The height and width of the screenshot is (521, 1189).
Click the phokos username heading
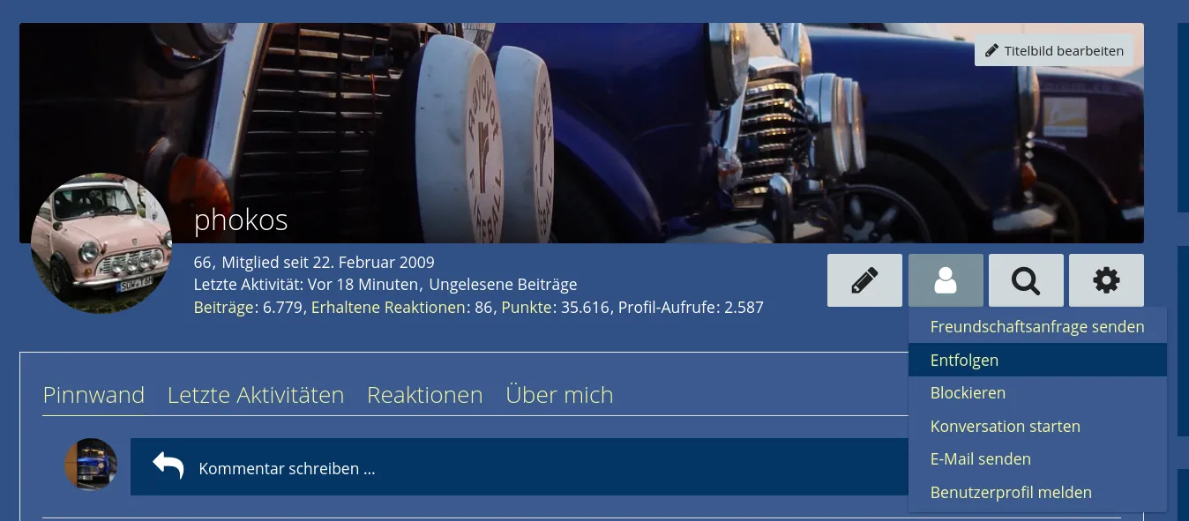click(x=241, y=220)
